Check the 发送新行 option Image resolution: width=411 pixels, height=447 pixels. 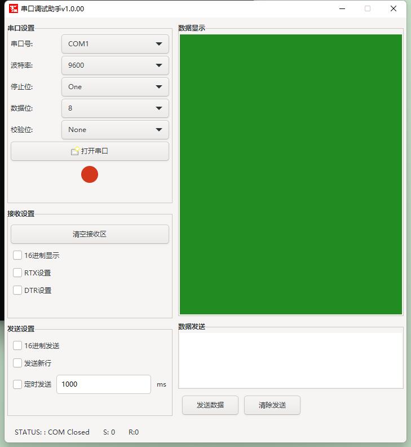coord(17,363)
